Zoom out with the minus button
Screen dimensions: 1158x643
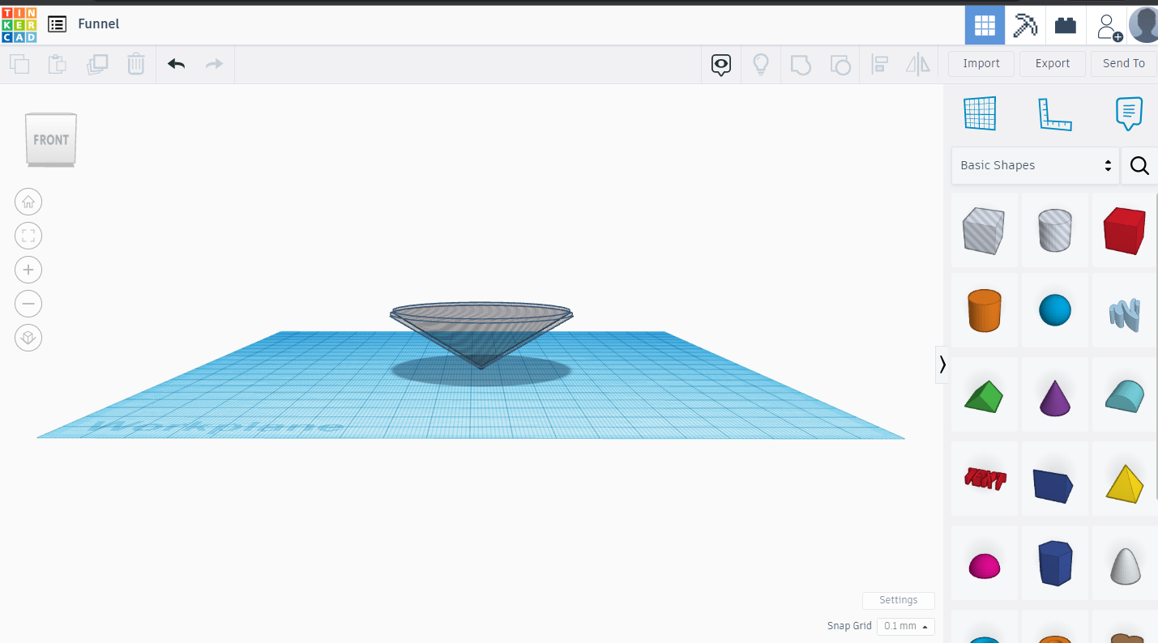pos(28,304)
